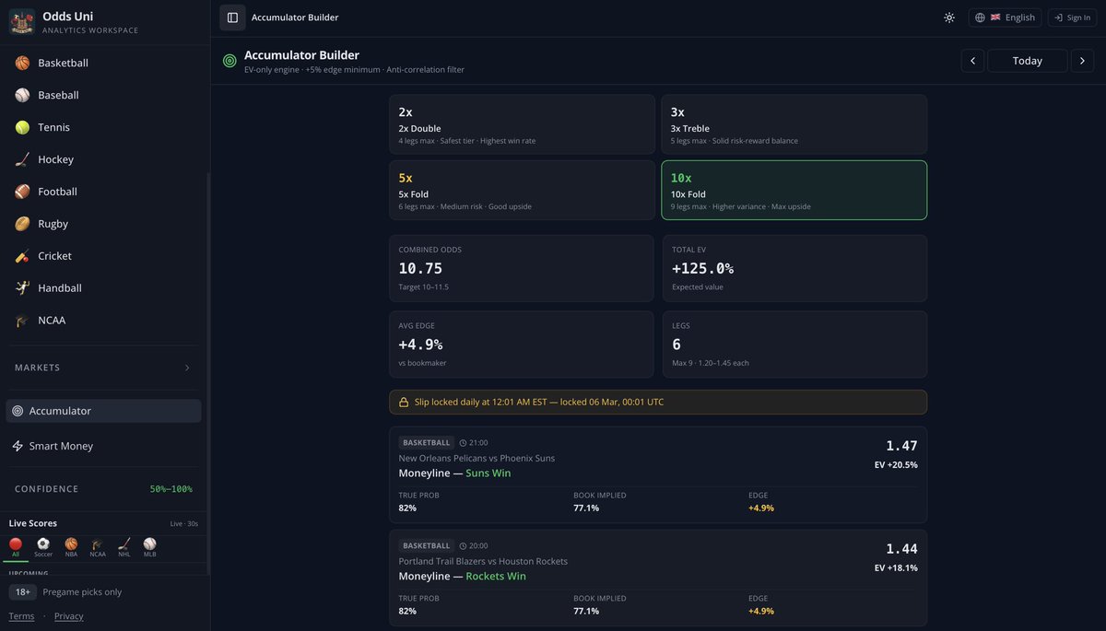Screen dimensions: 1106x631
Task: Click the Confidence 50%–100% value
Action: coord(171,489)
